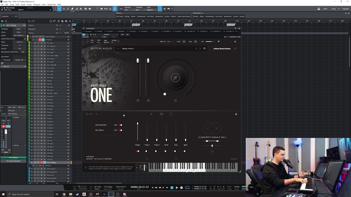Screen dimensions: 351x197
Task: Select the Range tool
Action: tap(64, 9)
